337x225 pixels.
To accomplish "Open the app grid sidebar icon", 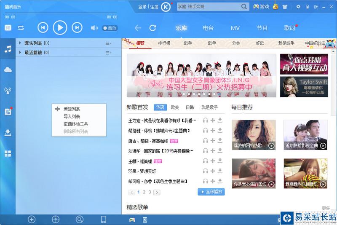I will coord(8,153).
